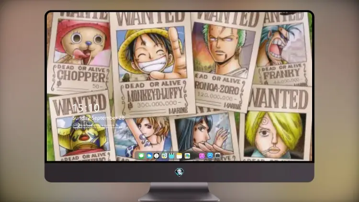Screen dimensions: 359x202
Task: Open the Notes app in the dock
Action: coord(179,156)
